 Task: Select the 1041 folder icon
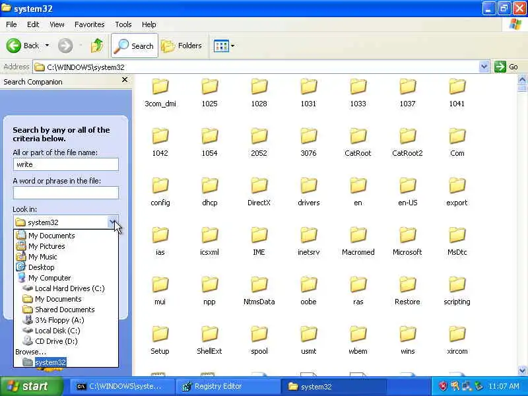coord(457,86)
